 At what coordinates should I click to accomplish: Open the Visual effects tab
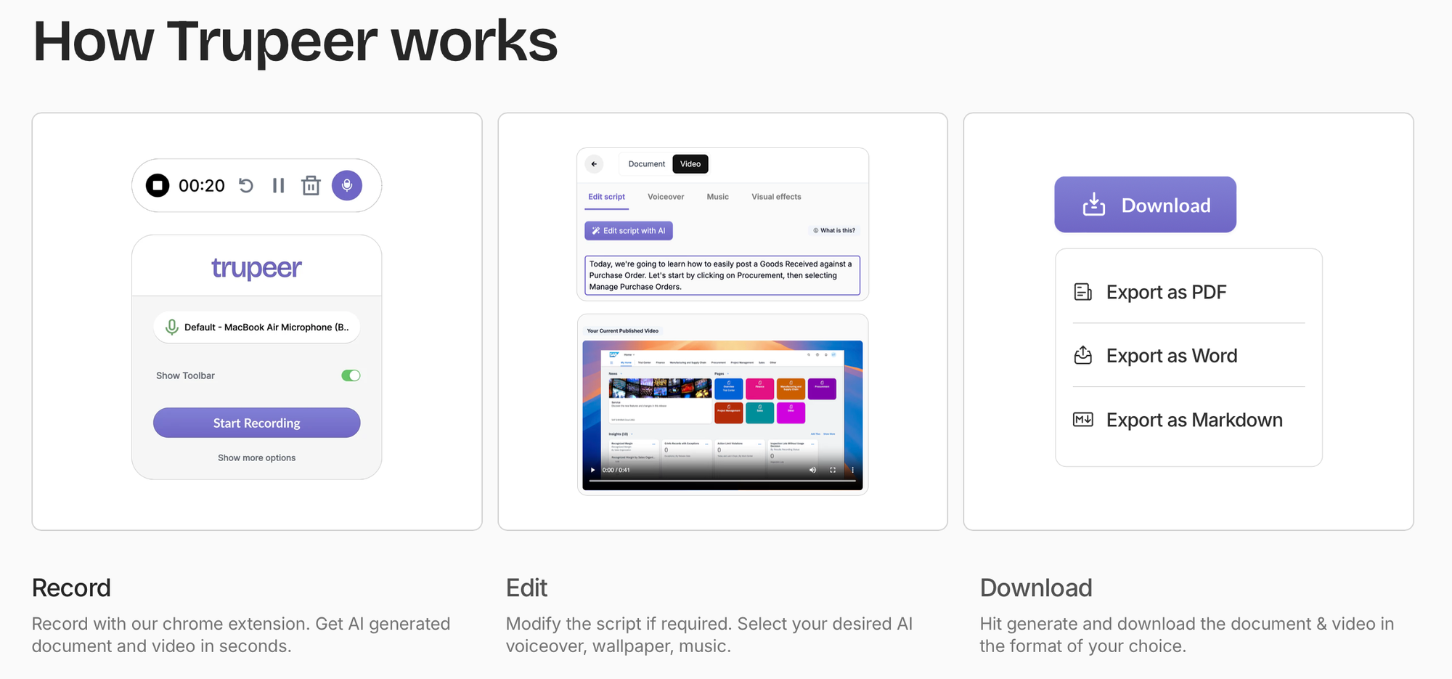[776, 197]
